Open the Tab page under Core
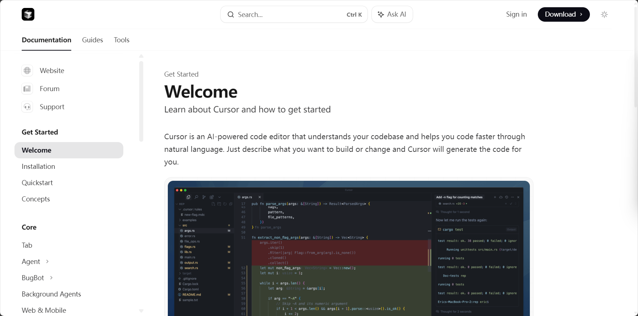The height and width of the screenshot is (316, 638). [27, 245]
